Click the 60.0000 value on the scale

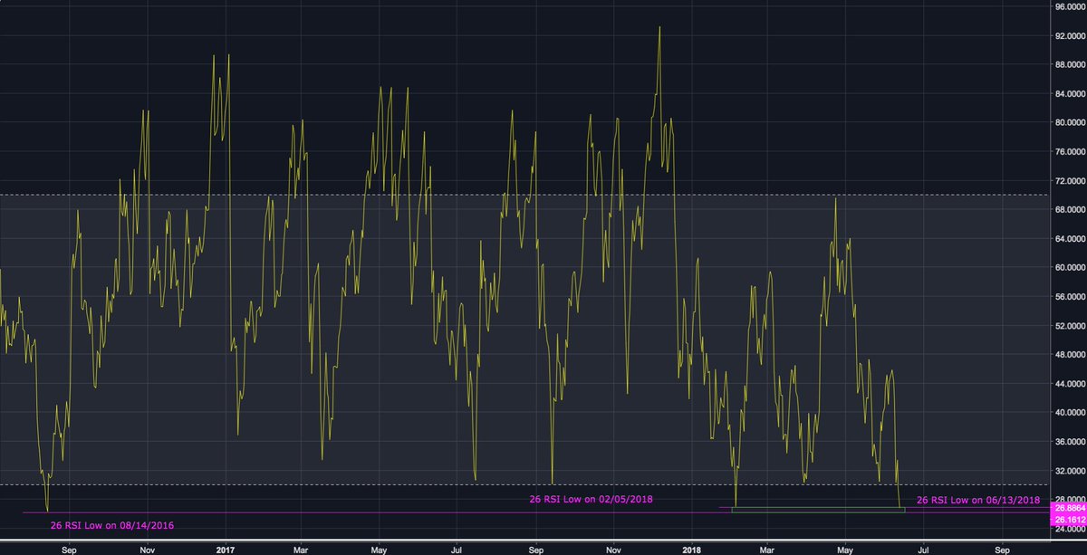[1071, 268]
